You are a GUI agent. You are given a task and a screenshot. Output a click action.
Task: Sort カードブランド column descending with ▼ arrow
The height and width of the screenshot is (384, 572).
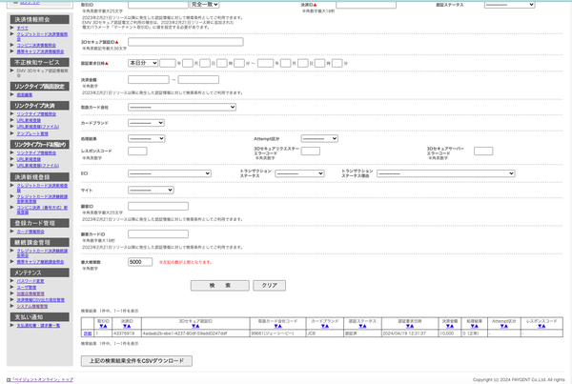pos(323,326)
